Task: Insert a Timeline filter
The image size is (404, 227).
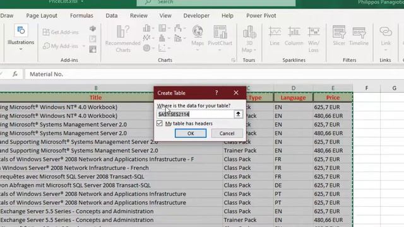Action: [x=359, y=36]
